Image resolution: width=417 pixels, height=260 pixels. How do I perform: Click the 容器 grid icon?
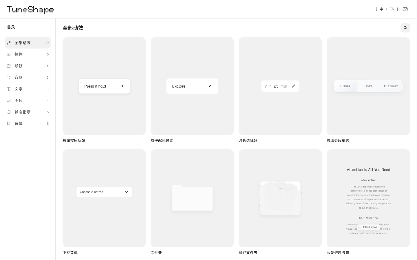point(9,77)
